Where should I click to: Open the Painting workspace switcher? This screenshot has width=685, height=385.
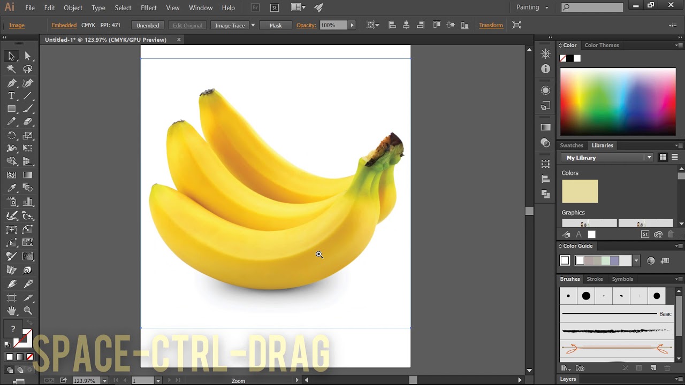pos(532,7)
